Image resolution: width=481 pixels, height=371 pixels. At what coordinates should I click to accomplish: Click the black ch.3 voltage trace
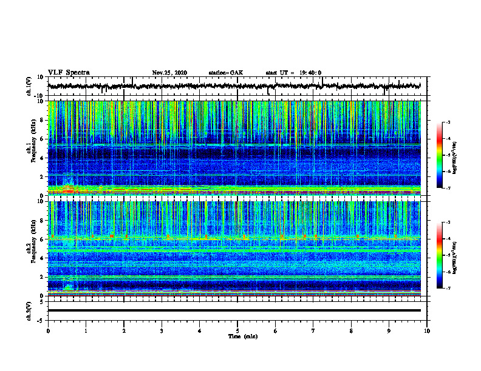pyautogui.click(x=234, y=310)
